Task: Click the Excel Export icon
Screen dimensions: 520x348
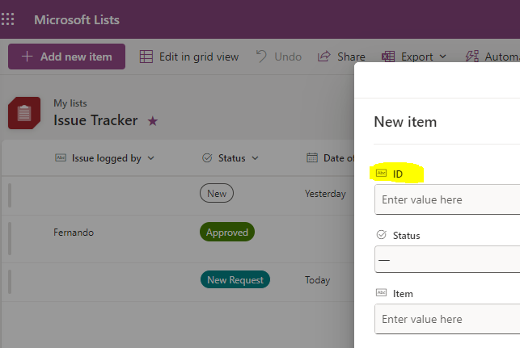Action: 388,57
